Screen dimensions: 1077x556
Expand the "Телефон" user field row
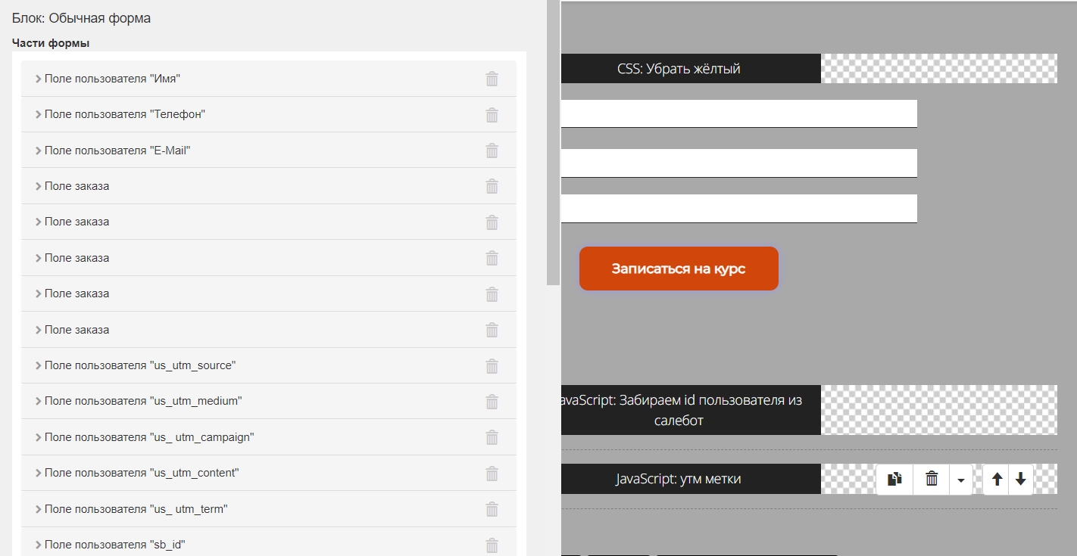tap(125, 114)
